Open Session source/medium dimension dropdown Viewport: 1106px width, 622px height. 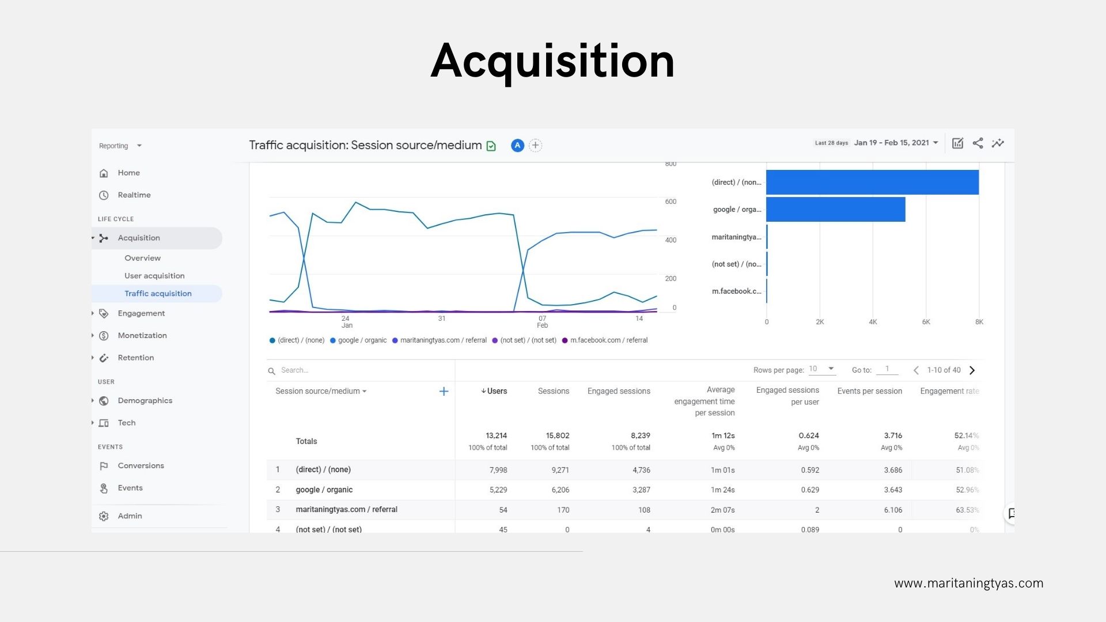321,392
